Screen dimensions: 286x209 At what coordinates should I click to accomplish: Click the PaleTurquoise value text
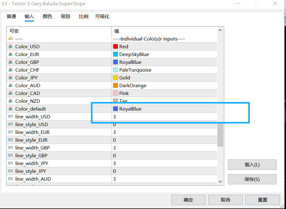(135, 70)
